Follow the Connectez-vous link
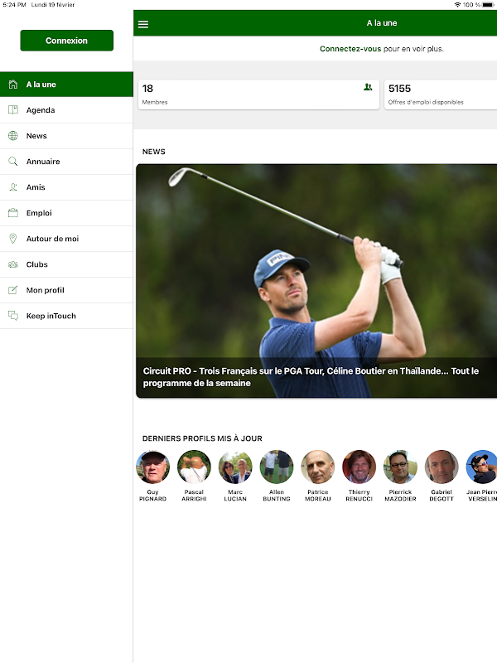497x663 pixels. click(x=350, y=49)
